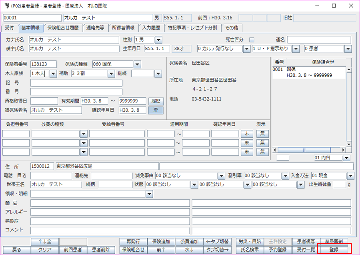Switch to the 保険組合せ履歴 tab

click(63, 28)
